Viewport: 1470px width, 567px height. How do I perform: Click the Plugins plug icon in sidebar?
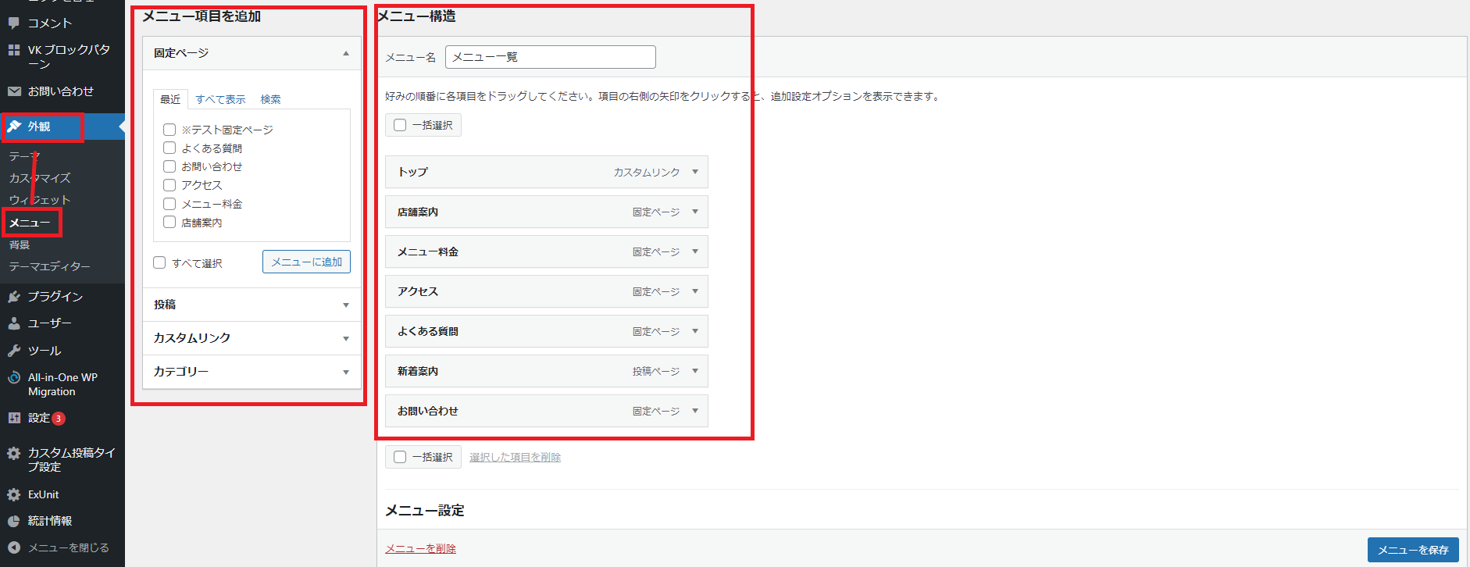click(14, 297)
